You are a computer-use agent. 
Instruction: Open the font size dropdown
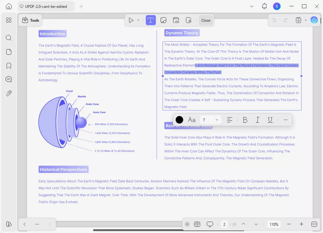210,119
